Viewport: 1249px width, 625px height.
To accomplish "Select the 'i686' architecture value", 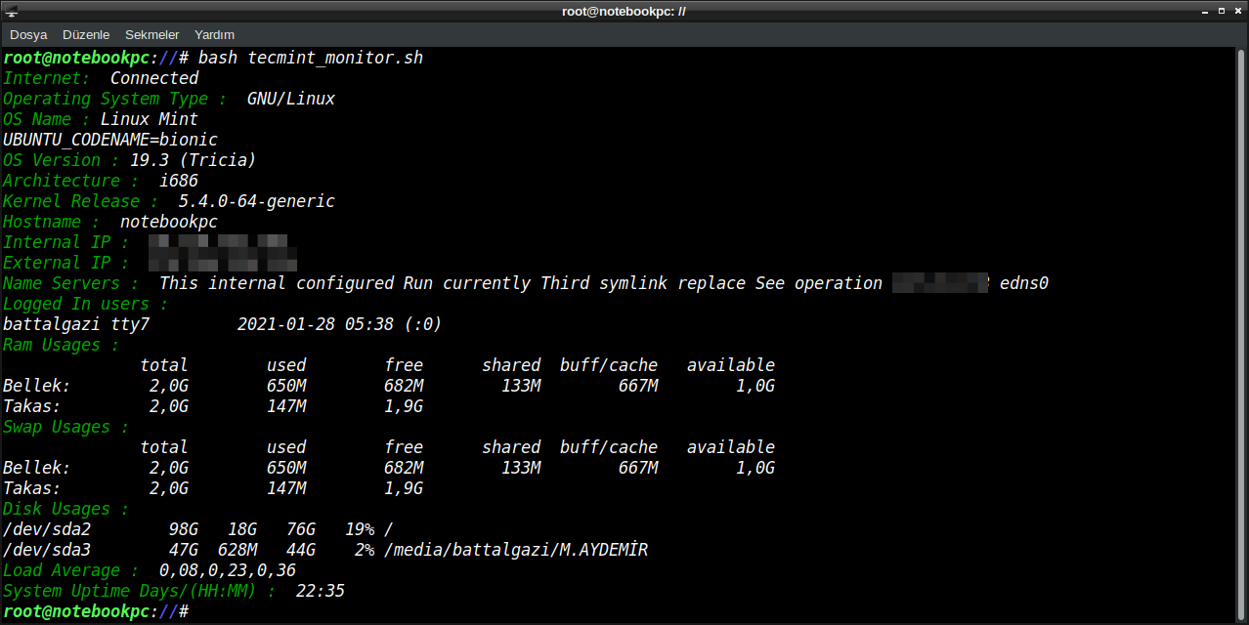I will tap(179, 181).
